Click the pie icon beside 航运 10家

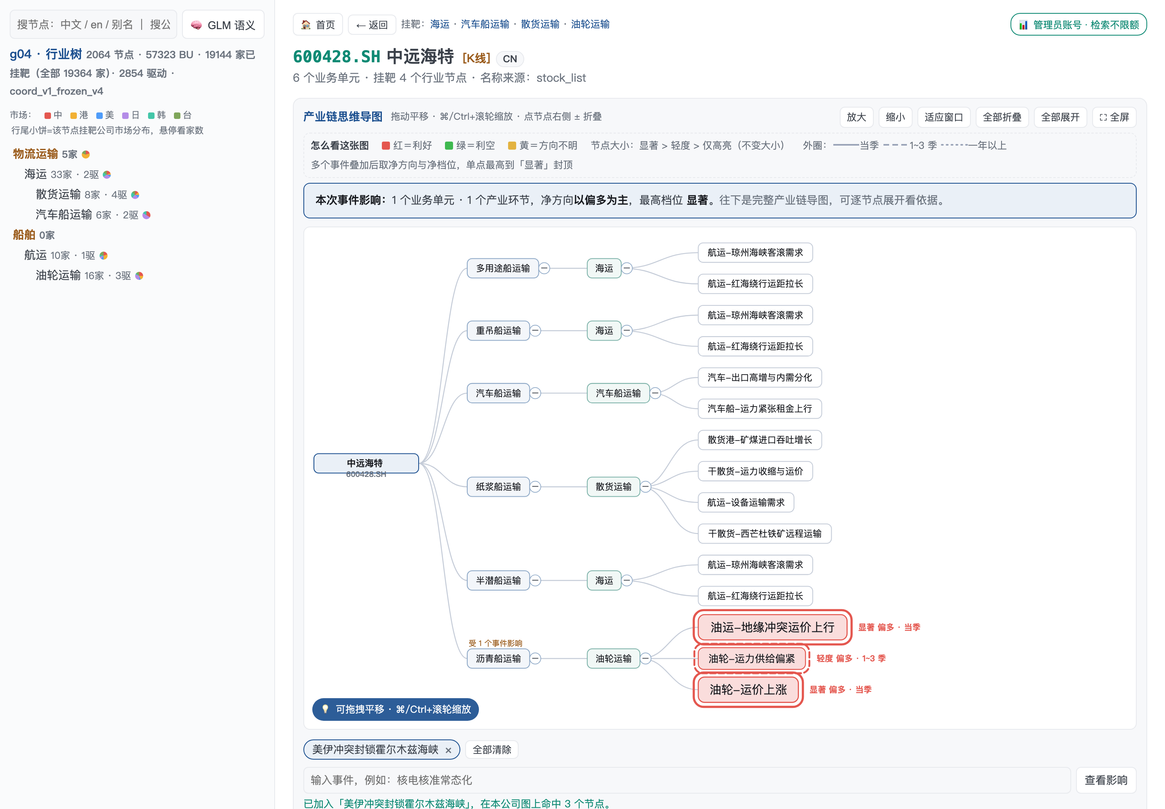pyautogui.click(x=104, y=256)
